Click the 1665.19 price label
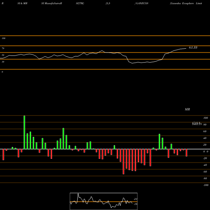Viewport: 210px width, 210px height. (x=197, y=124)
